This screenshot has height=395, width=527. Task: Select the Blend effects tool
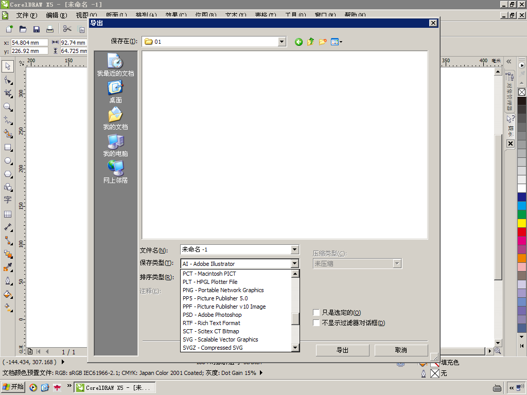point(8,254)
